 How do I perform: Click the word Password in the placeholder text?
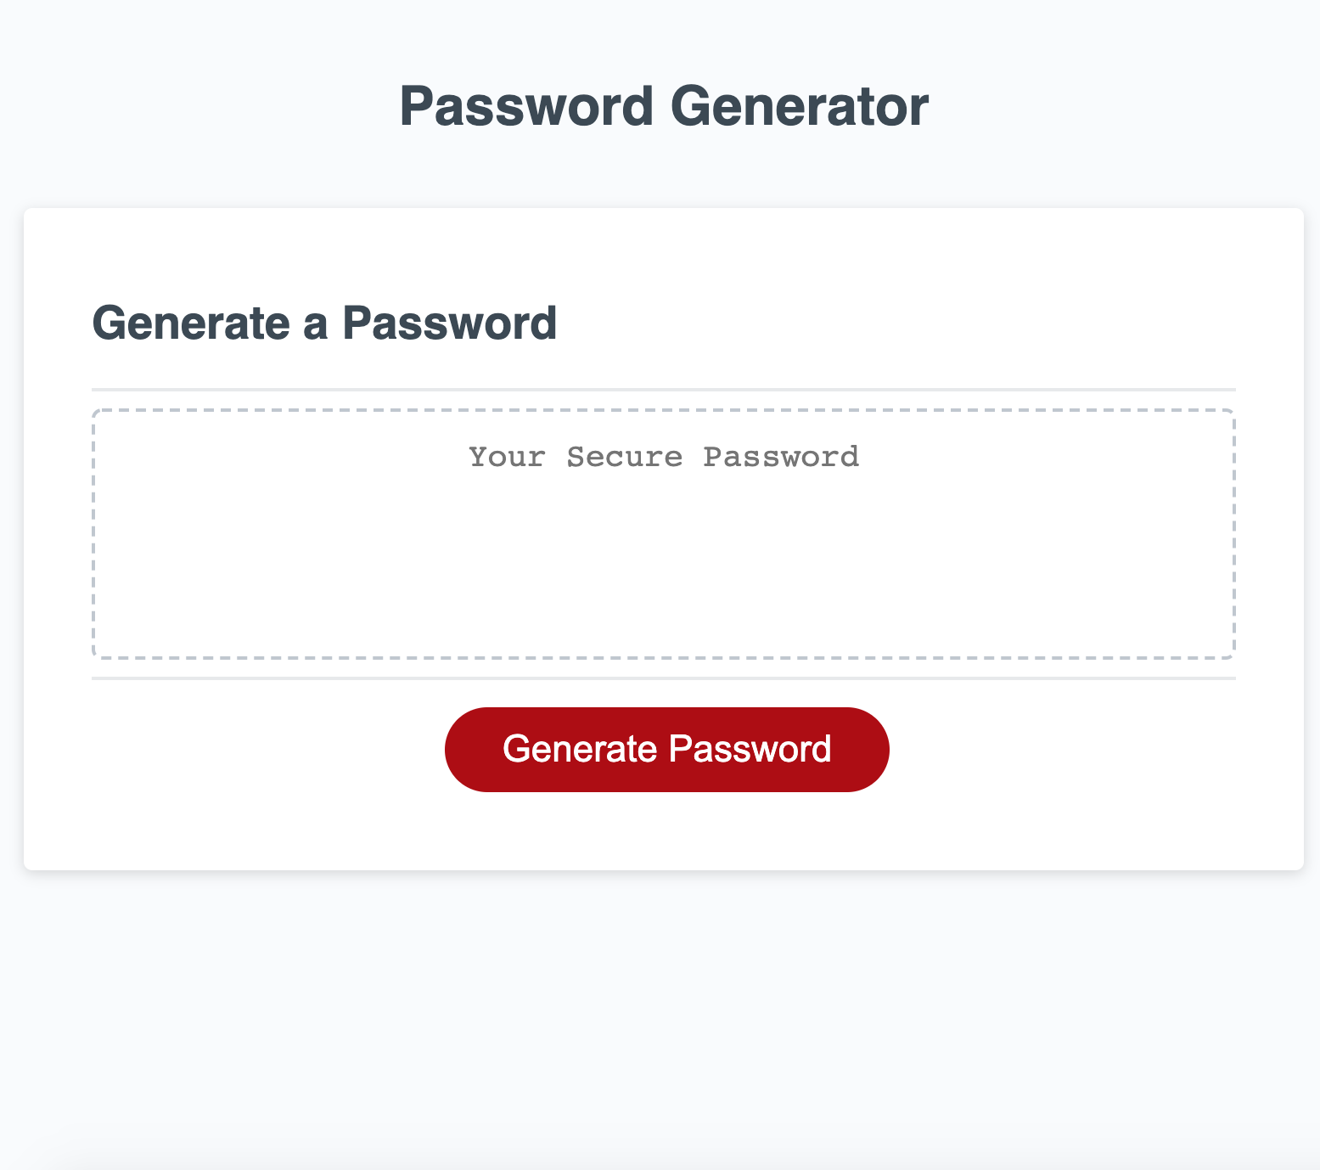click(x=781, y=458)
